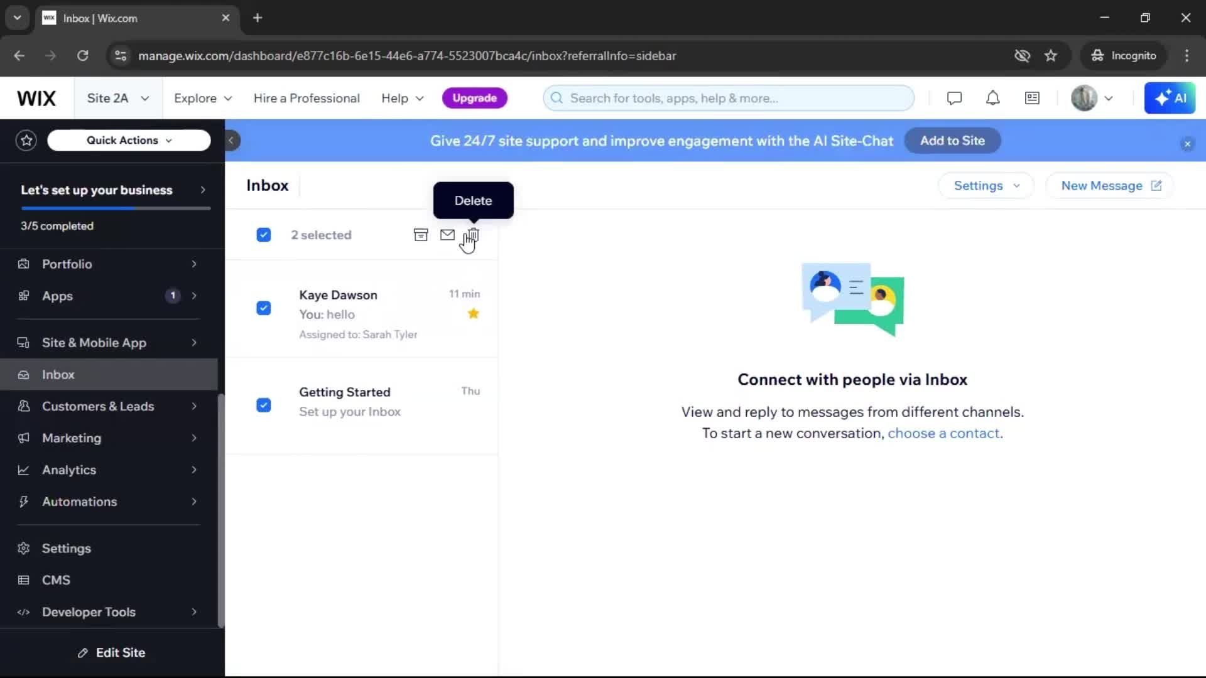Click the browser address bar URL

pyautogui.click(x=407, y=56)
